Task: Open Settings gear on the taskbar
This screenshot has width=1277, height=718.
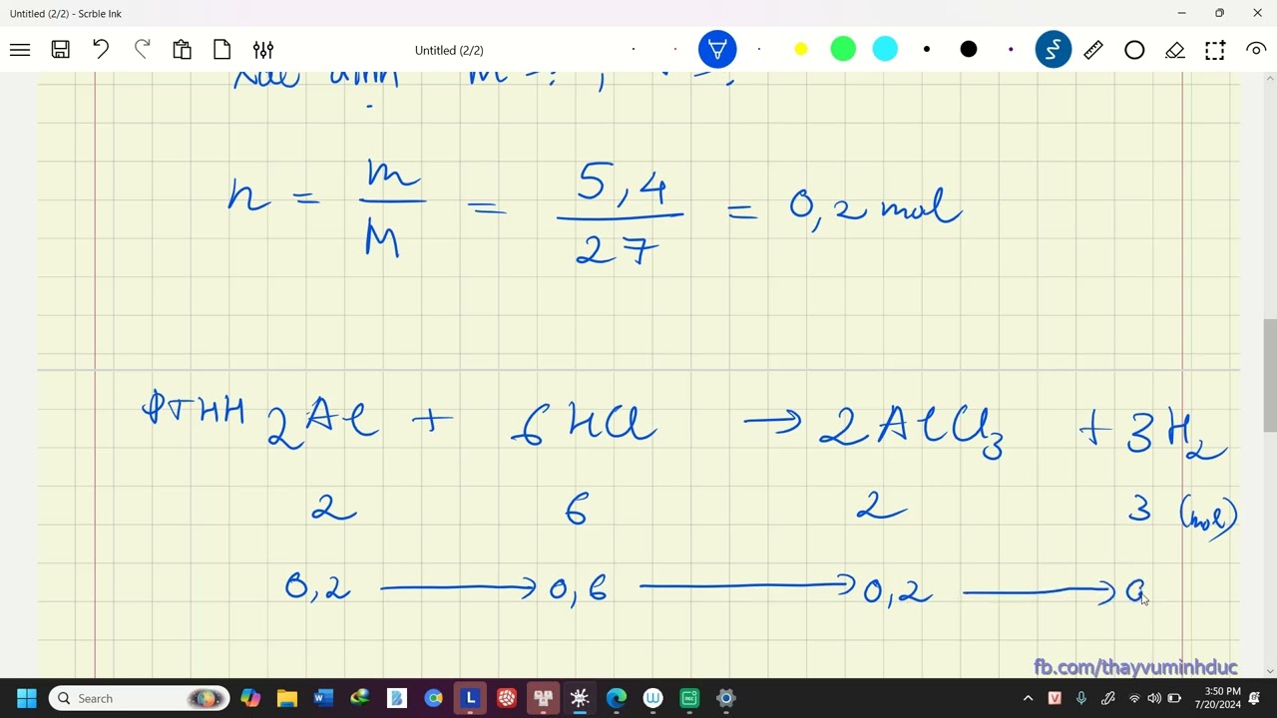Action: tap(726, 698)
